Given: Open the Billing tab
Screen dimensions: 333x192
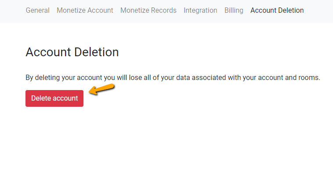Looking at the screenshot, I should [234, 11].
